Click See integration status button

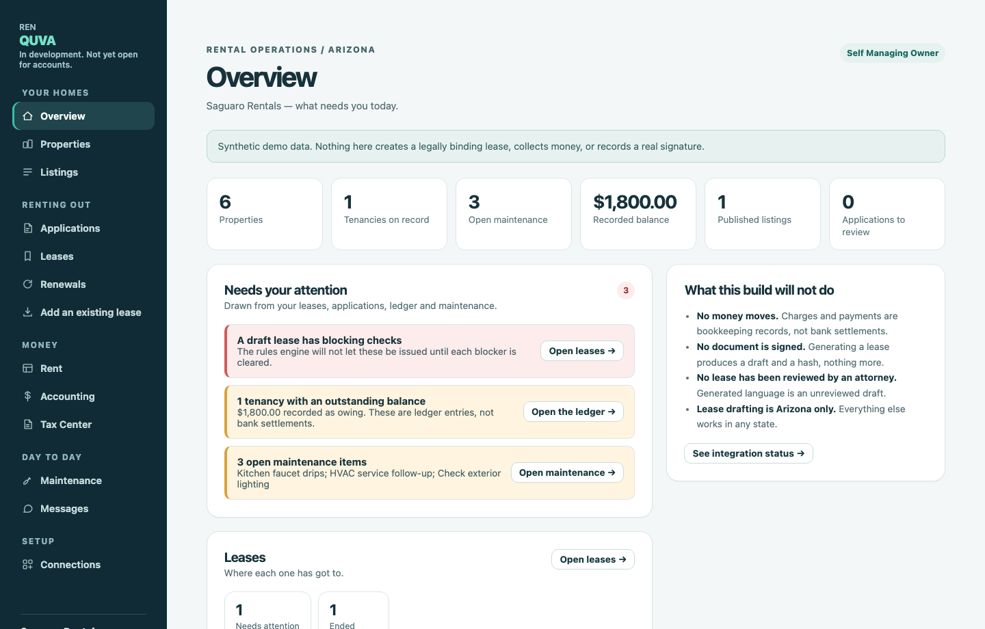pyautogui.click(x=748, y=453)
